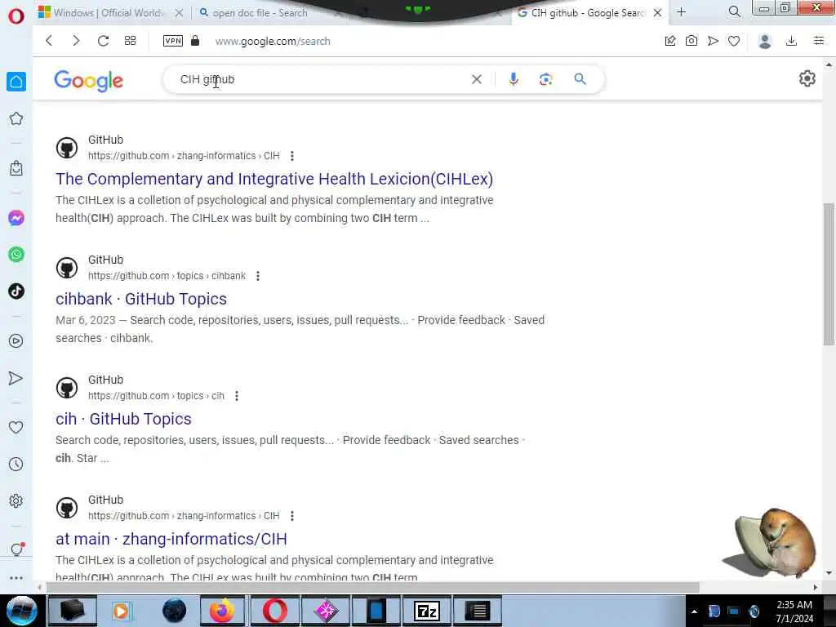The image size is (836, 627).
Task: Open the Opera menu logo
Action: coord(16,16)
